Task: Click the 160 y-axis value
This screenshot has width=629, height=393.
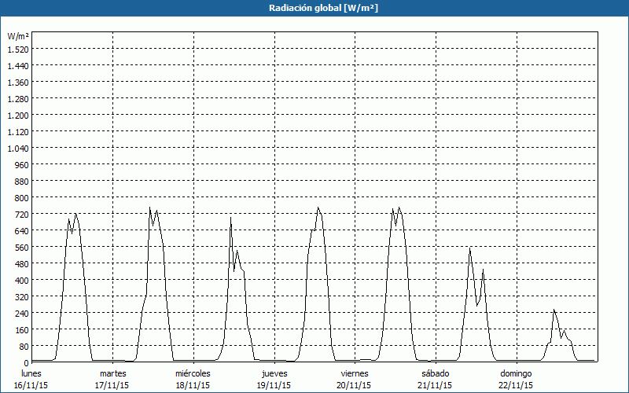Action: tap(23, 329)
